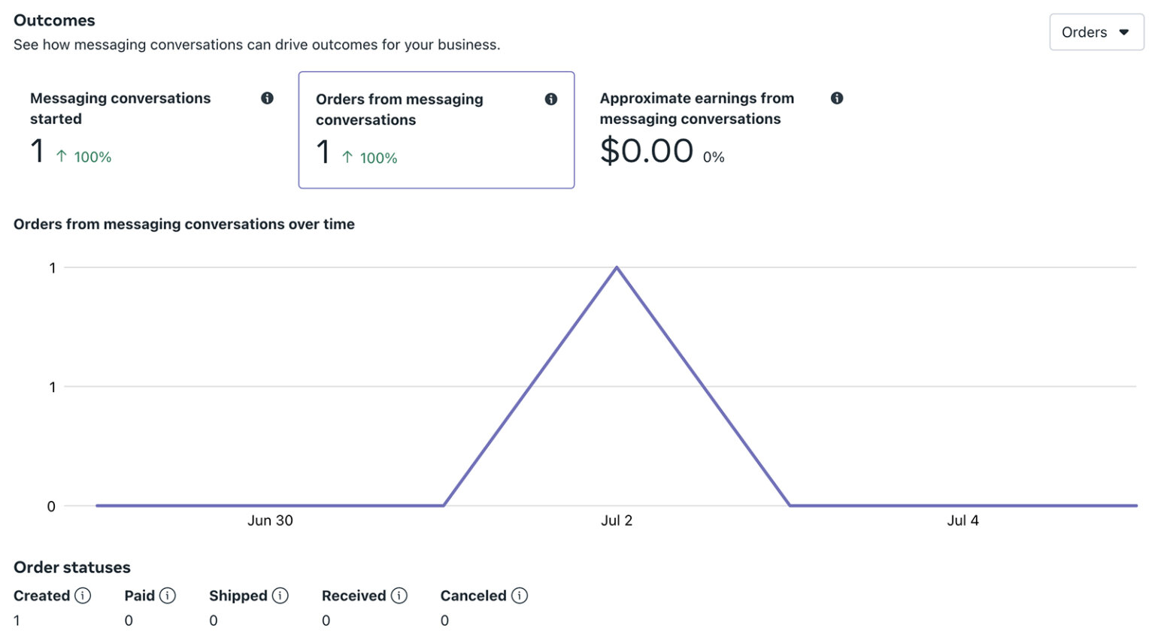Viewport: 1155px width, 643px height.
Task: Click info icon beside Messaging conversations started
Action: point(267,98)
